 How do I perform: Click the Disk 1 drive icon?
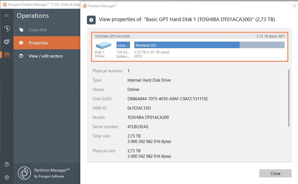point(103,45)
